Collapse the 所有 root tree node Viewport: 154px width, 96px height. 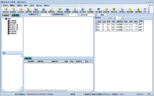[3, 18]
